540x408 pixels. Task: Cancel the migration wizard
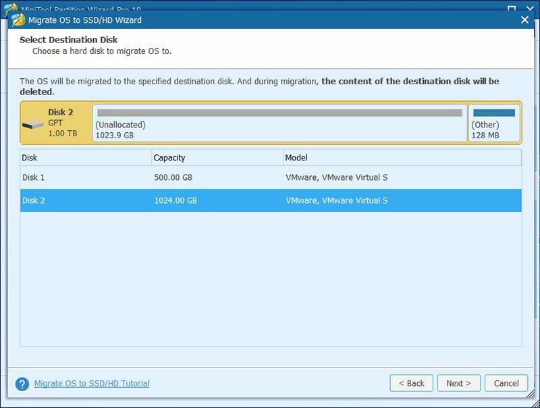coord(506,383)
